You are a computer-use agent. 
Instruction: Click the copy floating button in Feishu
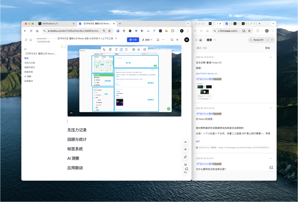[185, 157]
